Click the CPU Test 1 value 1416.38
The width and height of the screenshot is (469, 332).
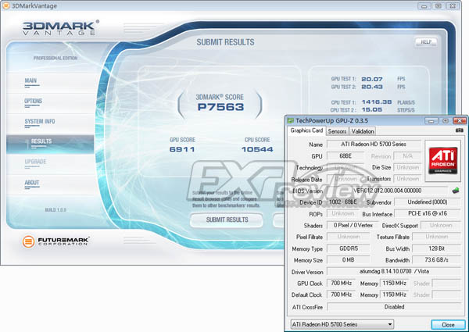coord(377,102)
